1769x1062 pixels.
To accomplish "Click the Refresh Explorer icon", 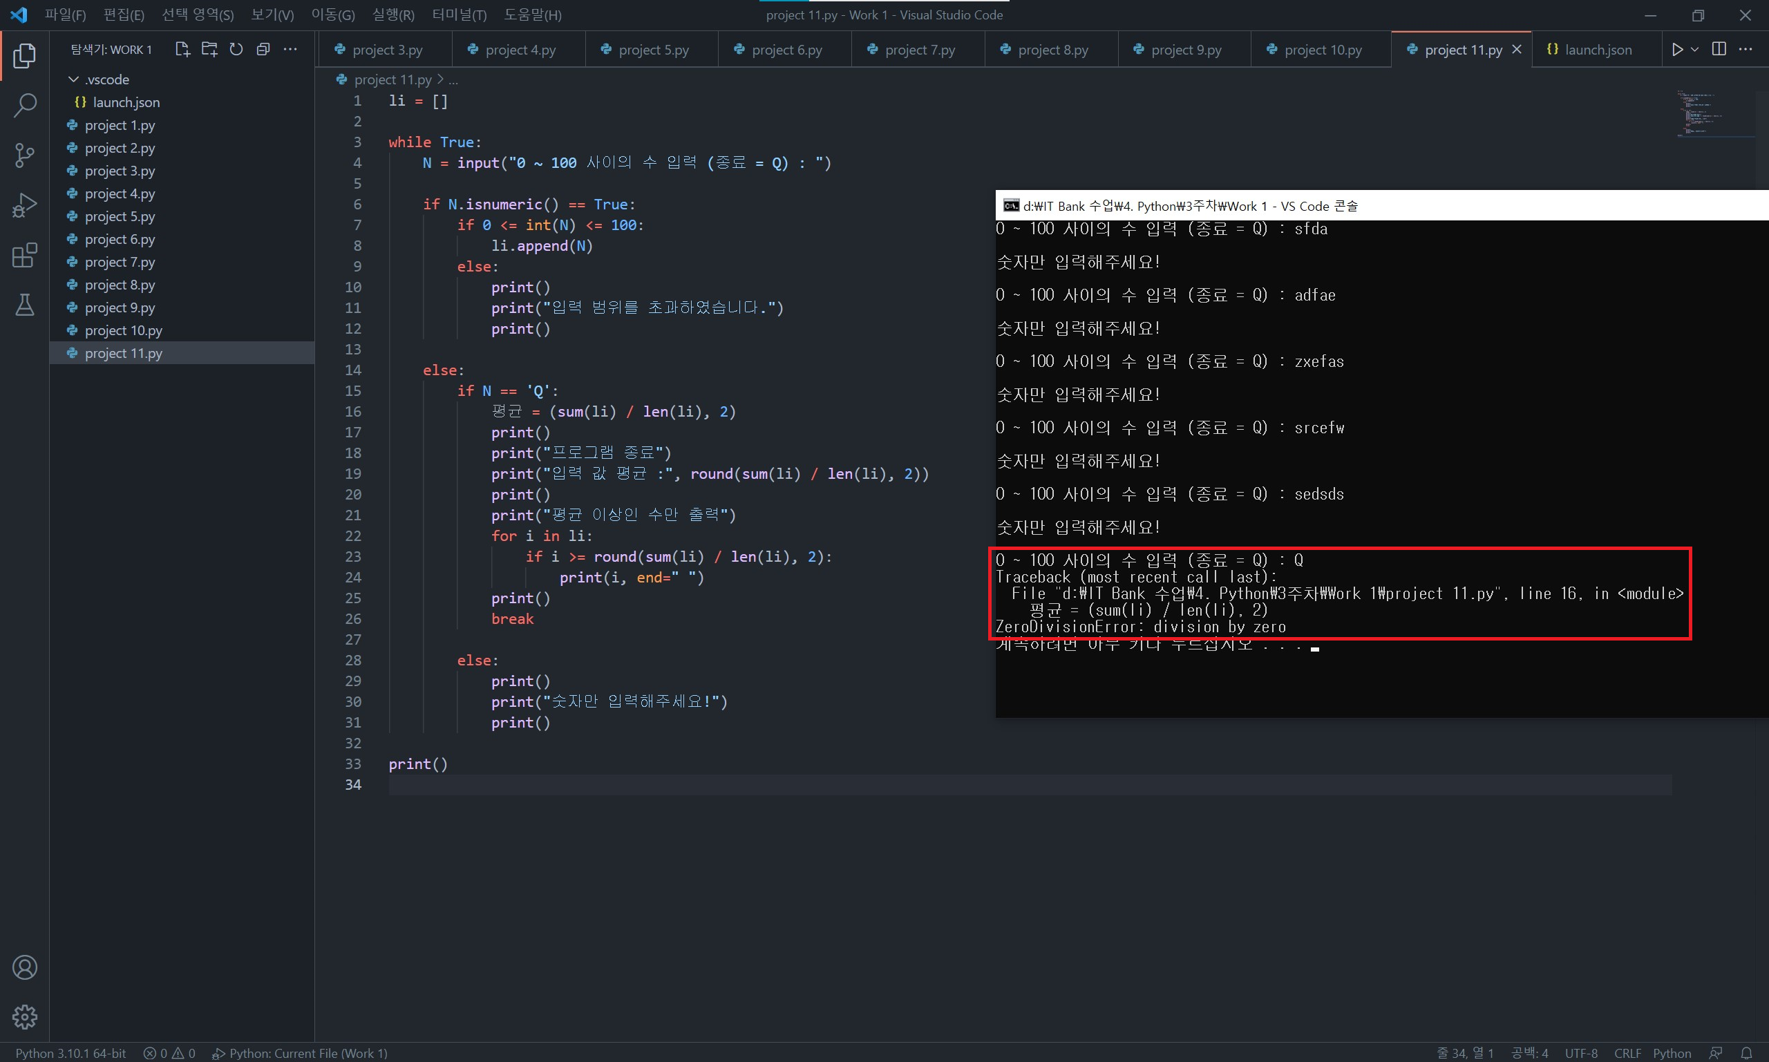I will click(x=236, y=49).
